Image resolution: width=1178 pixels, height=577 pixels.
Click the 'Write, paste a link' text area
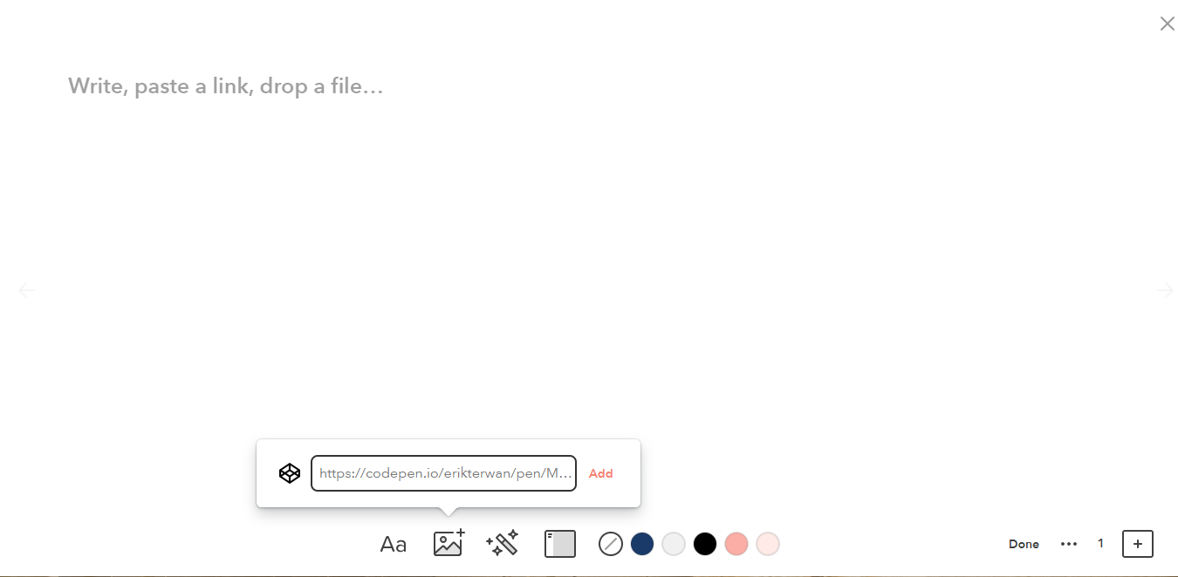[226, 86]
